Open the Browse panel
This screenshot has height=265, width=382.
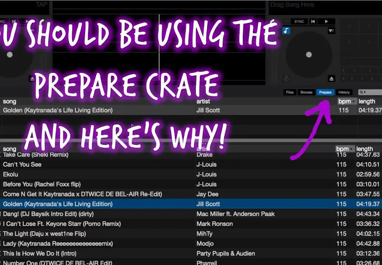[x=306, y=92]
